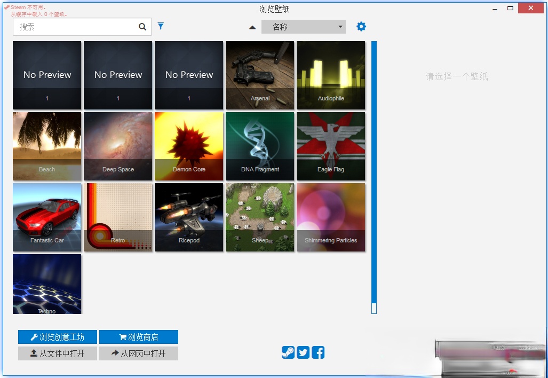Pick the Fantastic Car wallpaper

click(47, 217)
